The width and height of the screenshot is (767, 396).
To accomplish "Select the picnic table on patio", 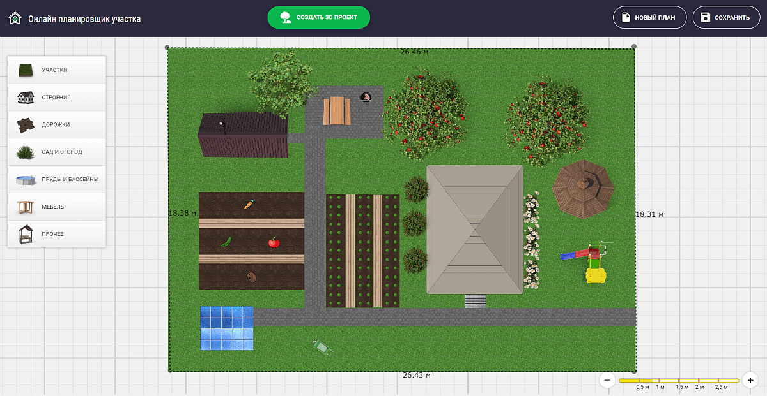I will coord(336,111).
